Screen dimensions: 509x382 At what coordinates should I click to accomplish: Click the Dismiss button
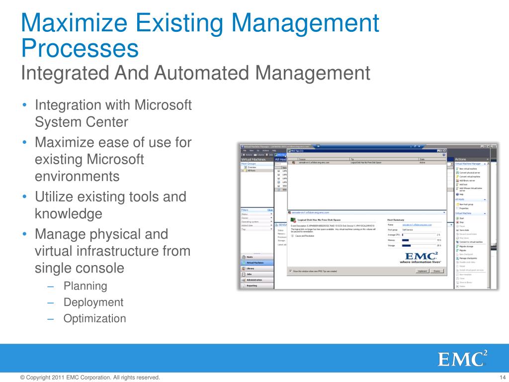437,271
